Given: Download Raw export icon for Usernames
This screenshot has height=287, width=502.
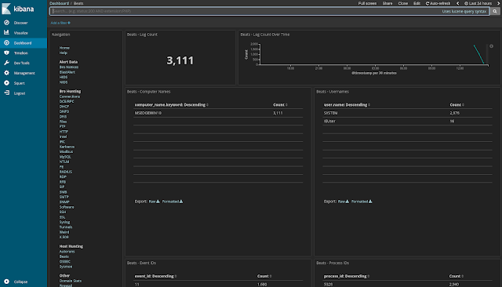Looking at the screenshot, I should (x=347, y=202).
